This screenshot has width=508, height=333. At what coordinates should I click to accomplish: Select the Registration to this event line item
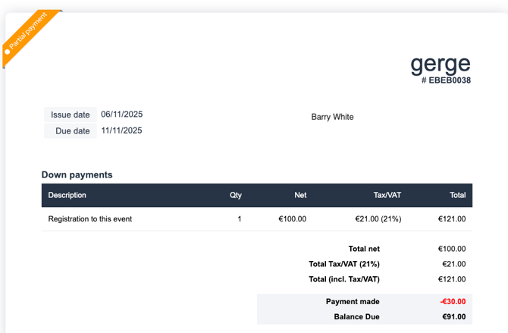(90, 219)
